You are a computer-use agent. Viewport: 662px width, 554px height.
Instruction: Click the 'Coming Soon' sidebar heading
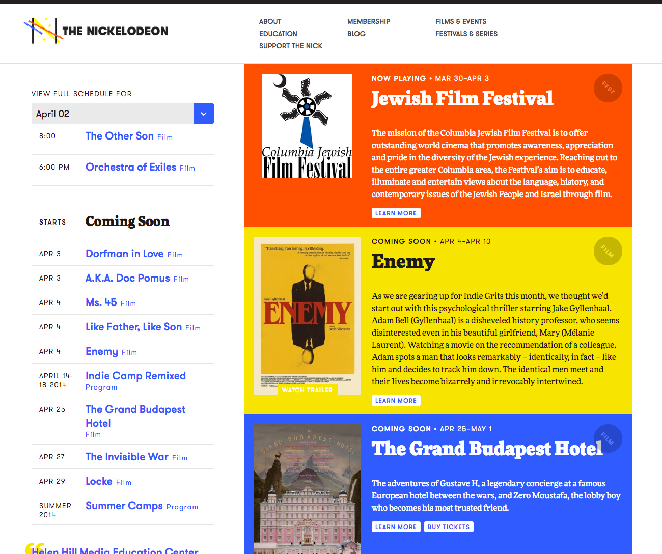coord(127,221)
